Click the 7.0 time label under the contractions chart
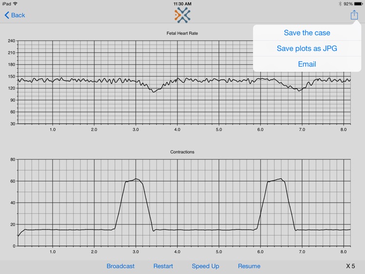 click(302, 252)
